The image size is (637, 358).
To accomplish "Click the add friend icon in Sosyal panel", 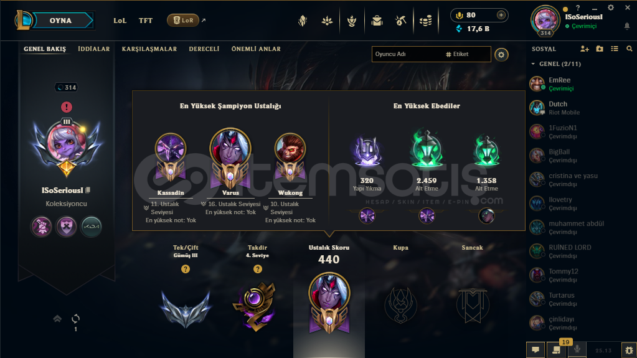I will (584, 49).
